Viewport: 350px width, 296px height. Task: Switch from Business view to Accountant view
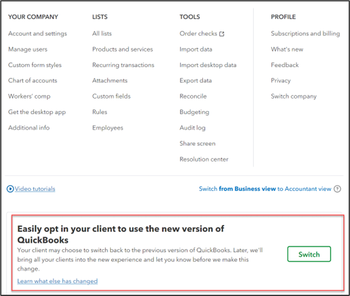(x=265, y=189)
